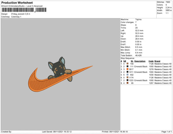
Task: Select the black swatch beside stitch count 111
Action: [127, 66]
